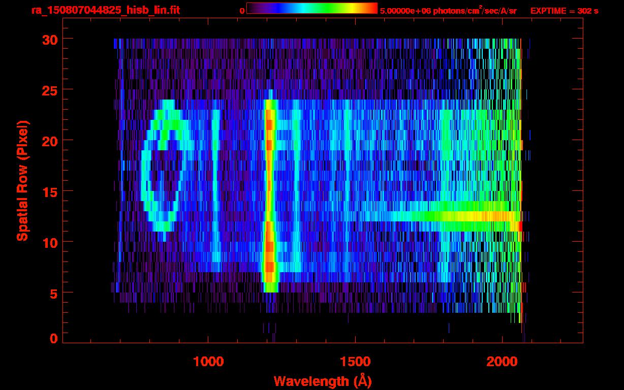Screen dimensions: 624x390
Task: Click the ring-shaped feature in the spectrum
Action: point(162,170)
